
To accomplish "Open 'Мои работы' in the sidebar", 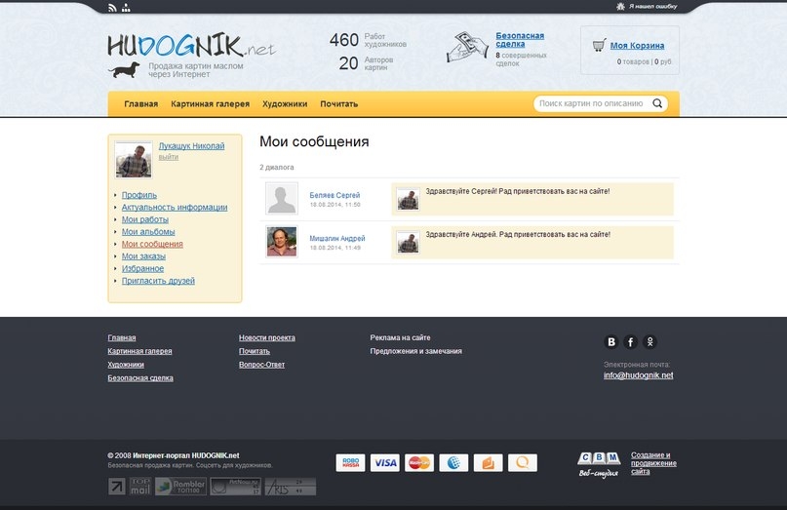I will (144, 219).
